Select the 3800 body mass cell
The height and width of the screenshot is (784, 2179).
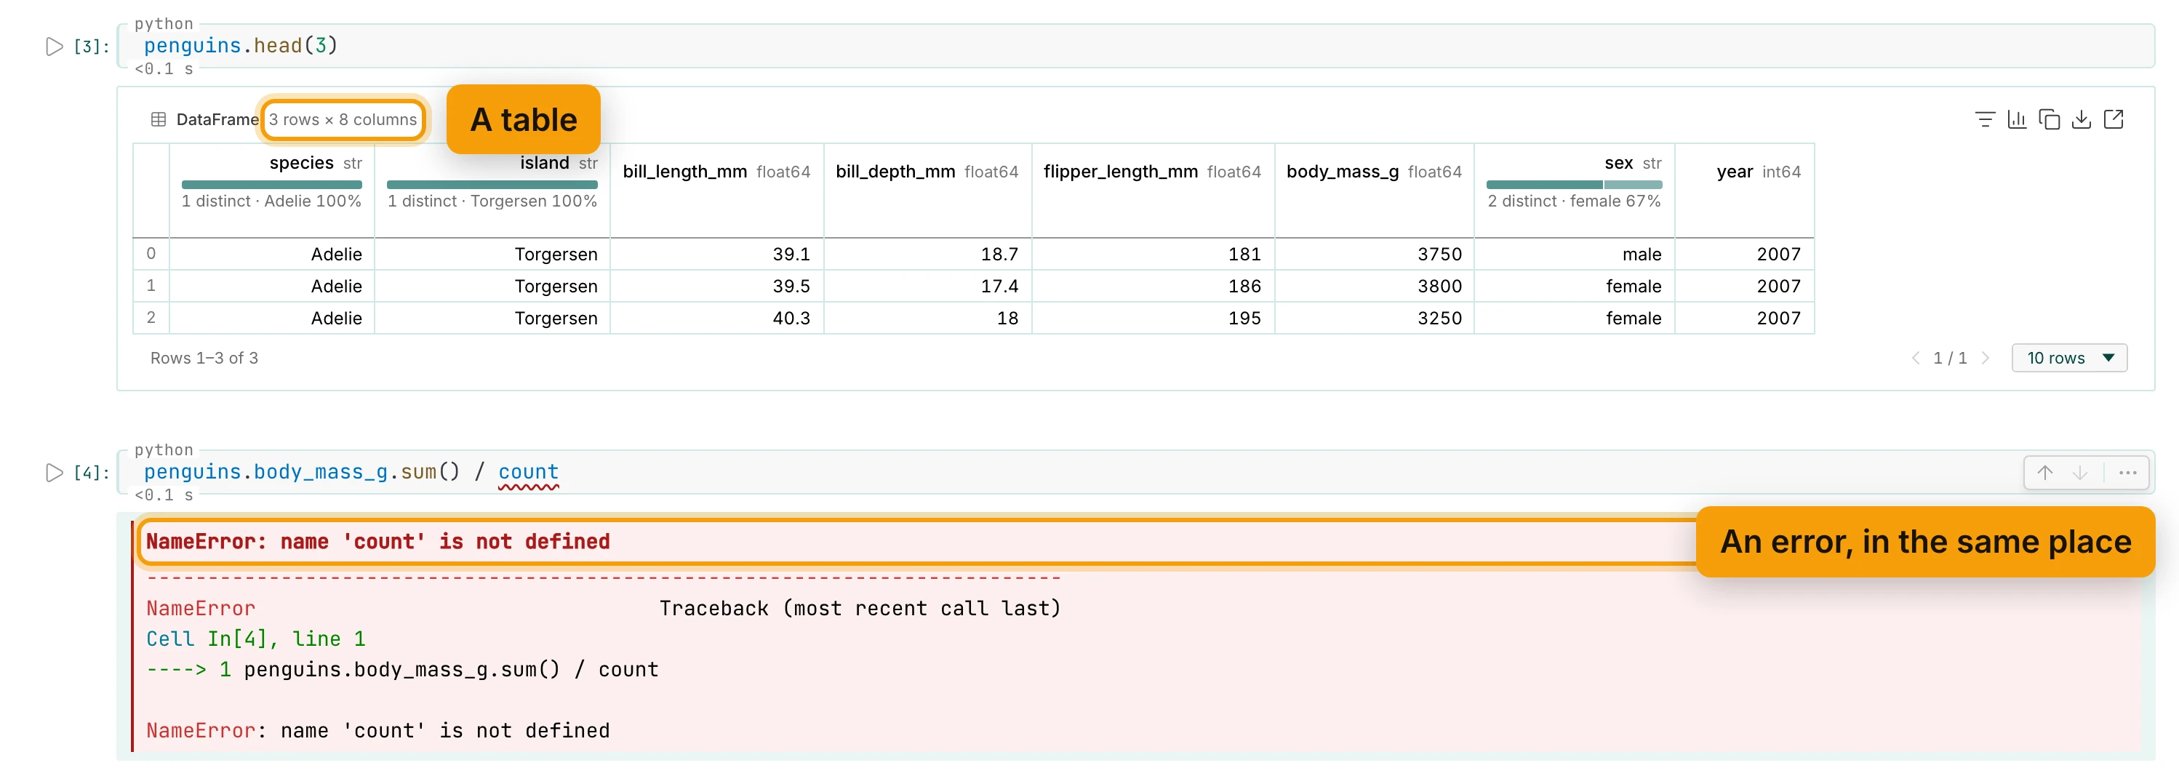1374,286
